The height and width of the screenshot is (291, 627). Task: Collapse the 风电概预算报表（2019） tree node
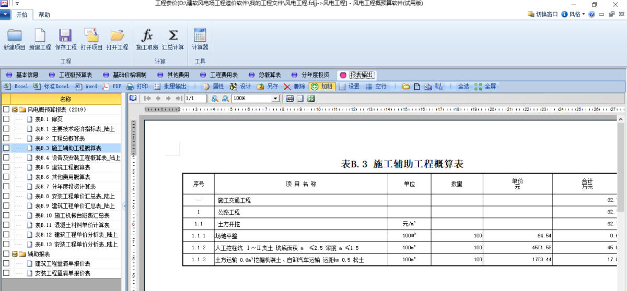tap(14, 110)
